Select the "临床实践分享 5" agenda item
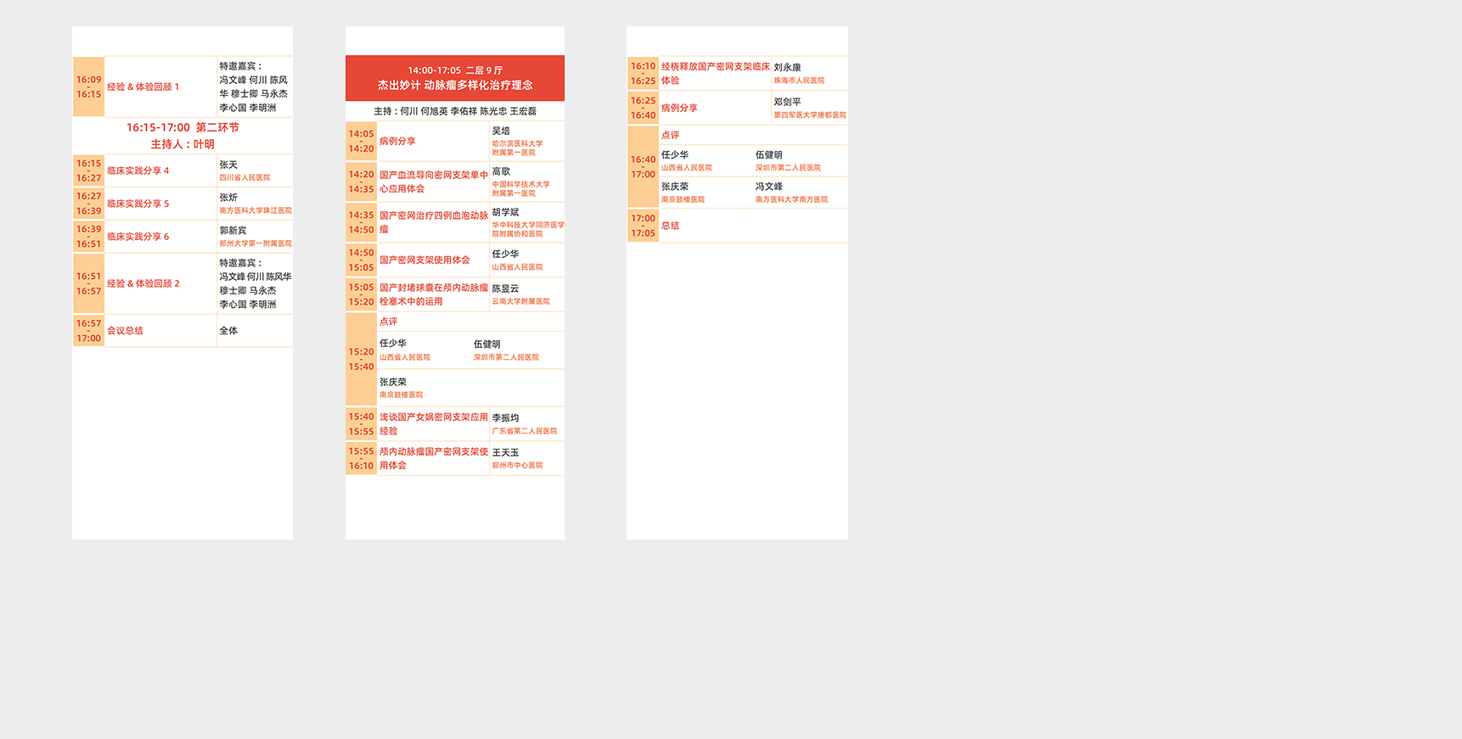 tap(138, 204)
